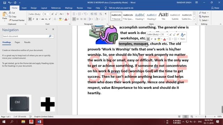Increase paragraph indent

pyautogui.click(x=95, y=14)
